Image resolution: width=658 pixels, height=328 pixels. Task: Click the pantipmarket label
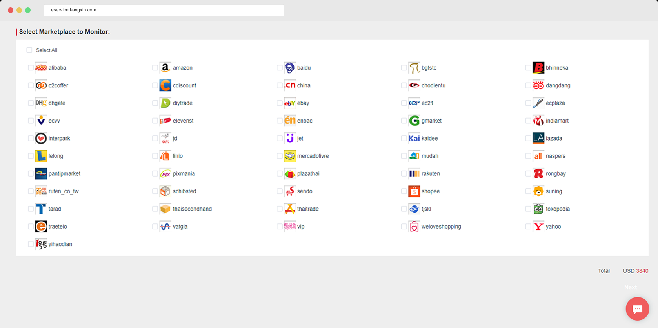[x=64, y=173]
